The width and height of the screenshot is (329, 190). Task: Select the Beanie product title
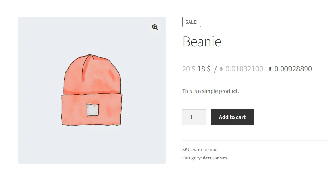pos(202,41)
